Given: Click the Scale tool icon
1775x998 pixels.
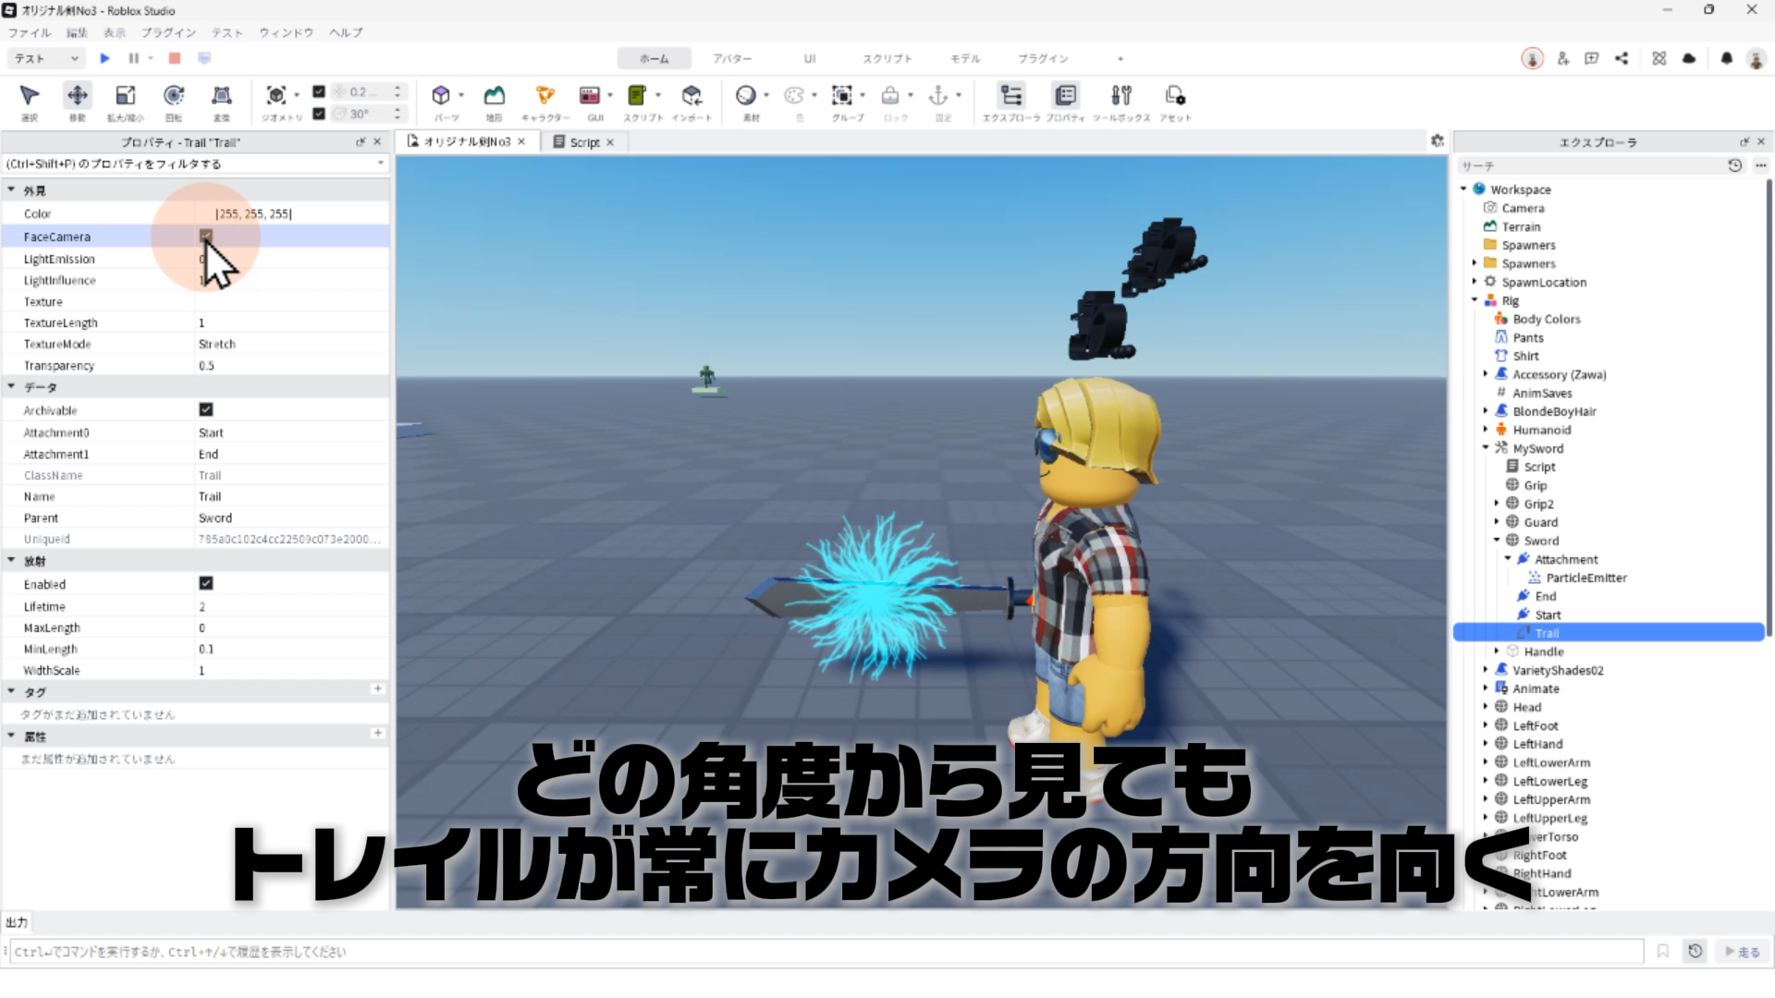Looking at the screenshot, I should pyautogui.click(x=125, y=95).
